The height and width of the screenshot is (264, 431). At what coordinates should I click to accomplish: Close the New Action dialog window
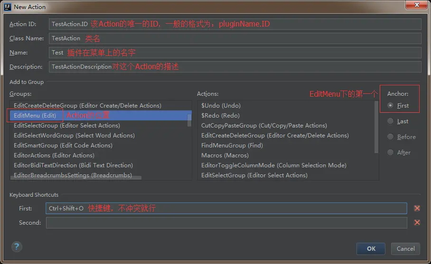[417, 5]
